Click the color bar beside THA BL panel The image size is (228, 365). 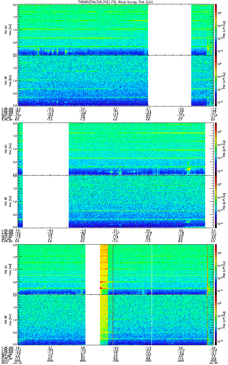(x=216, y=30)
